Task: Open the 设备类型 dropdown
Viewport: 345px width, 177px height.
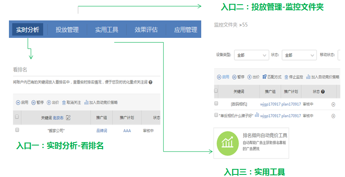Action: [x=251, y=55]
